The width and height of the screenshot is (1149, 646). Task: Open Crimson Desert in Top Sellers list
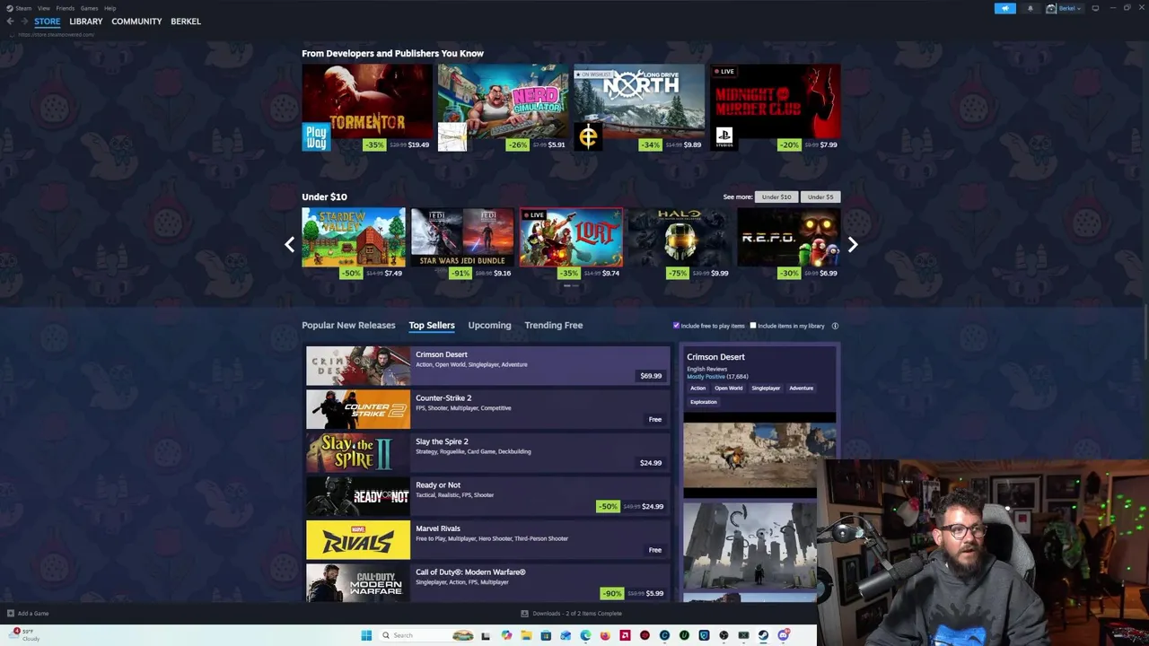(488, 366)
